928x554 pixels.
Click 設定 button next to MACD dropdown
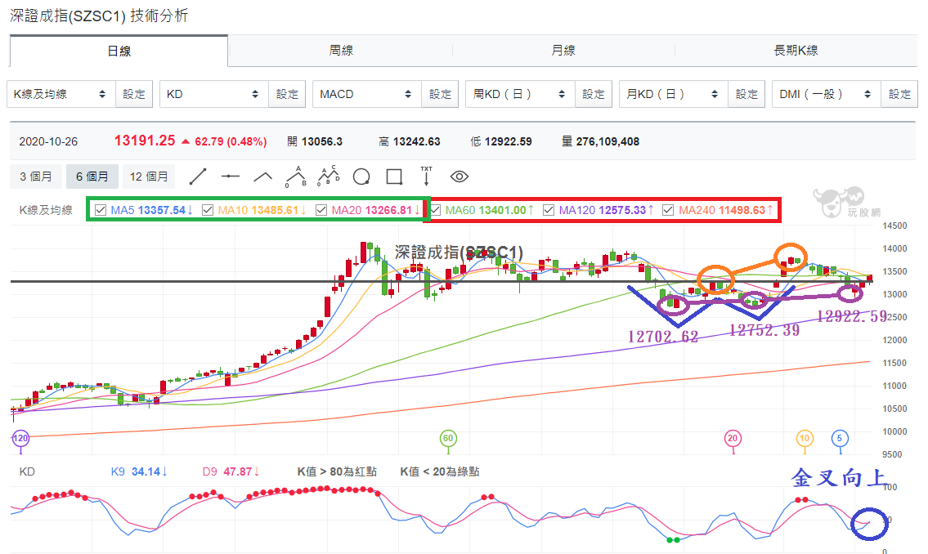tap(441, 94)
